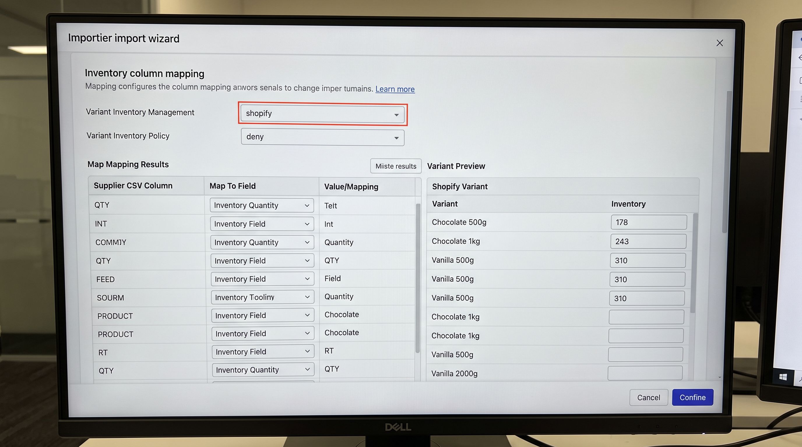Click the RT supplier column cell

pyautogui.click(x=103, y=352)
